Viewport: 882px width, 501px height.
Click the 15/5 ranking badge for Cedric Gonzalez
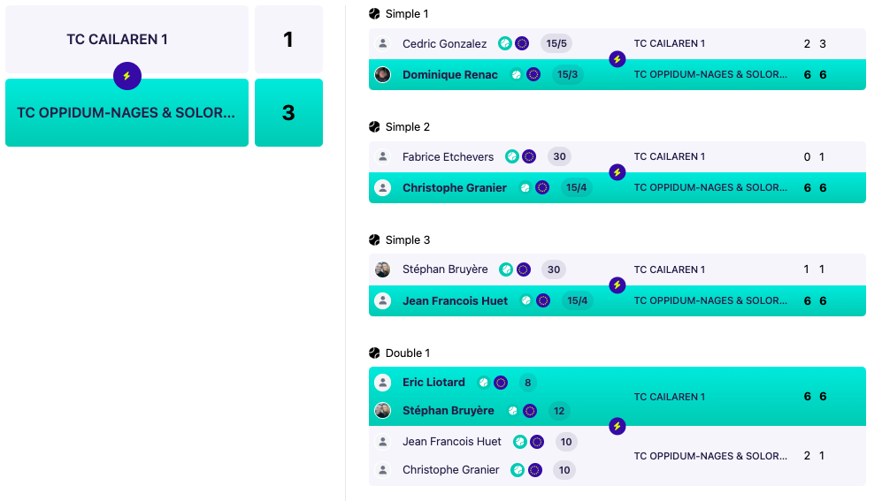point(556,43)
